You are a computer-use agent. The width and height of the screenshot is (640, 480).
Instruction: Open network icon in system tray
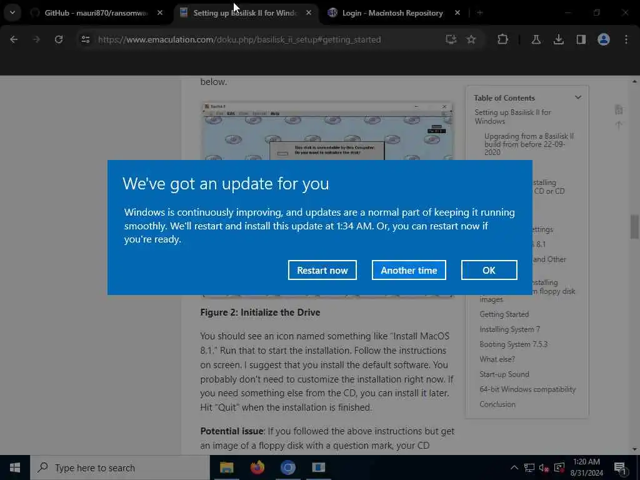click(529, 467)
